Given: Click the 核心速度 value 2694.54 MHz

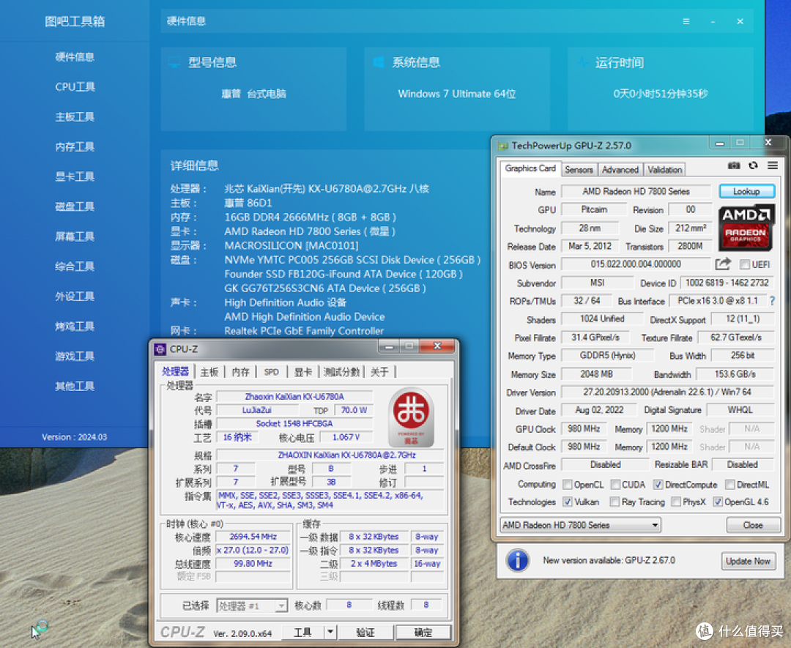Looking at the screenshot, I should (x=253, y=537).
